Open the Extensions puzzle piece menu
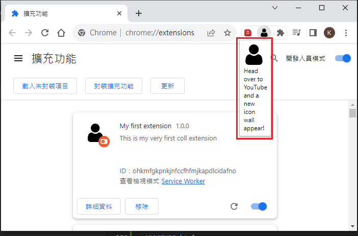 coord(280,33)
